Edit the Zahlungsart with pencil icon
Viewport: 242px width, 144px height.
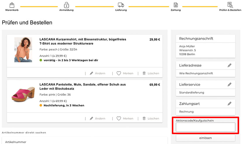pyautogui.click(x=229, y=104)
